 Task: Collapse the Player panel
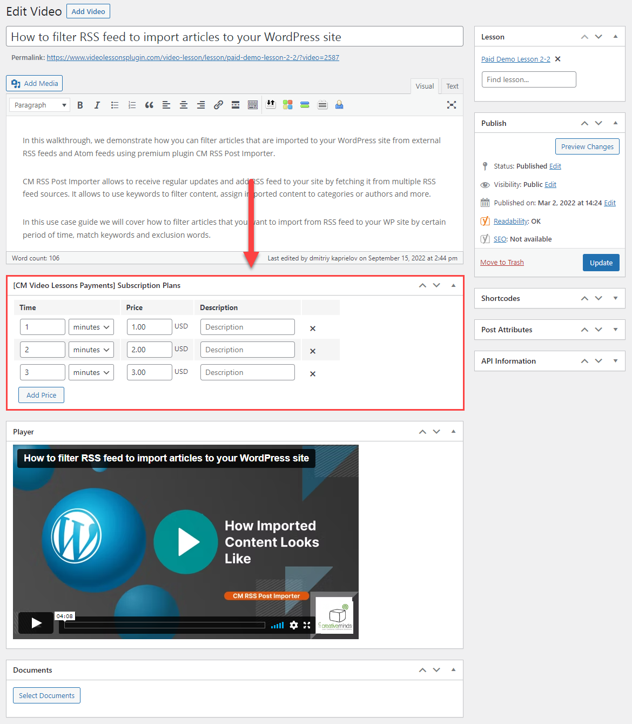pos(453,432)
